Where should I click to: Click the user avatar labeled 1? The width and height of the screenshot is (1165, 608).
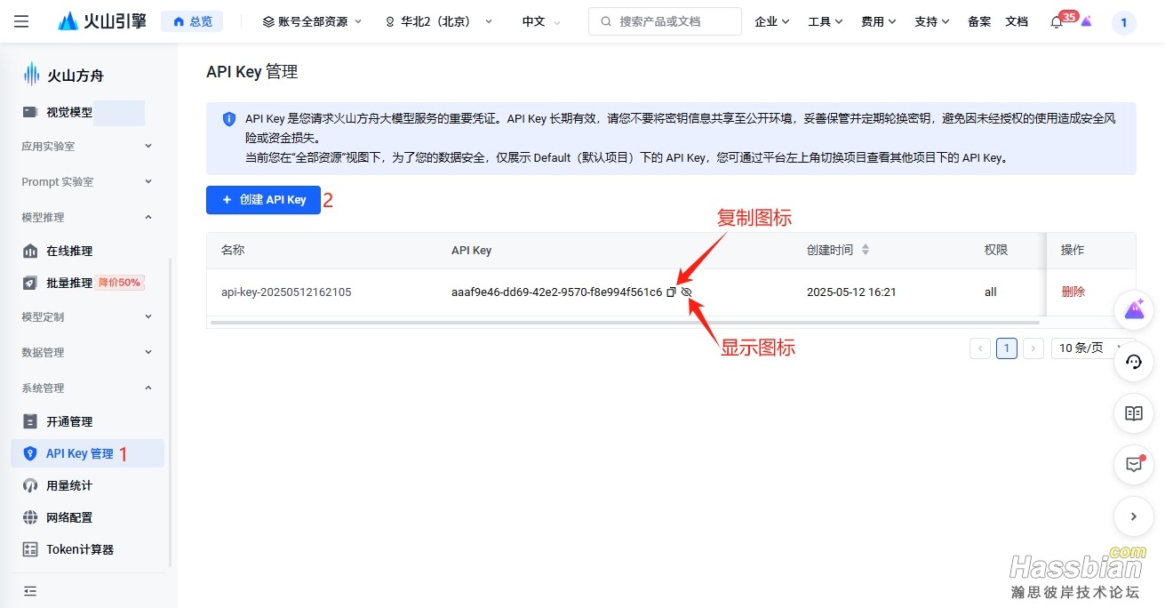pyautogui.click(x=1124, y=23)
